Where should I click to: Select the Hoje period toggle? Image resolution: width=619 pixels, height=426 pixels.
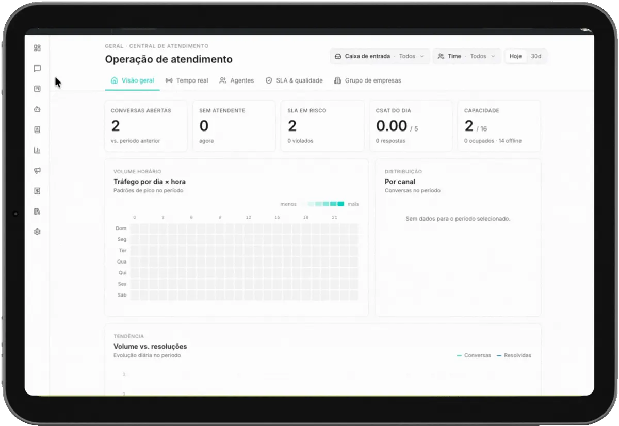(515, 56)
